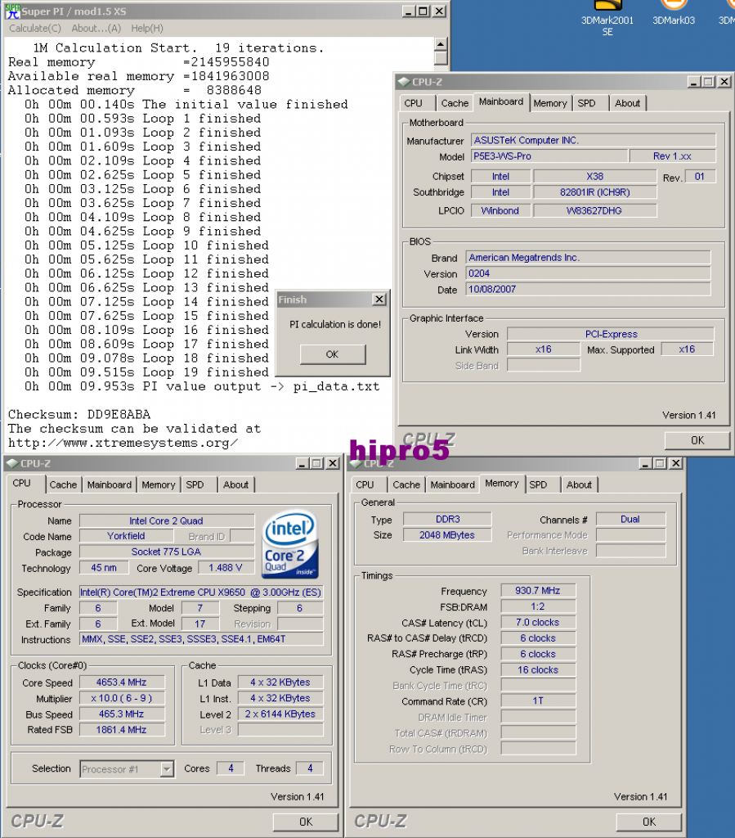Click OK in CPU tab window
The height and width of the screenshot is (838, 735).
(306, 822)
